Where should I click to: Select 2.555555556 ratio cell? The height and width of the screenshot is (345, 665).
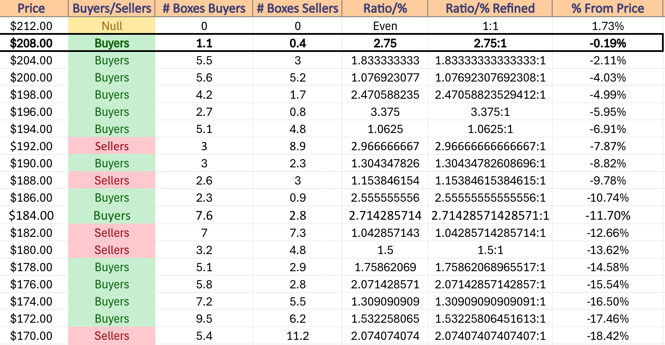coord(385,197)
